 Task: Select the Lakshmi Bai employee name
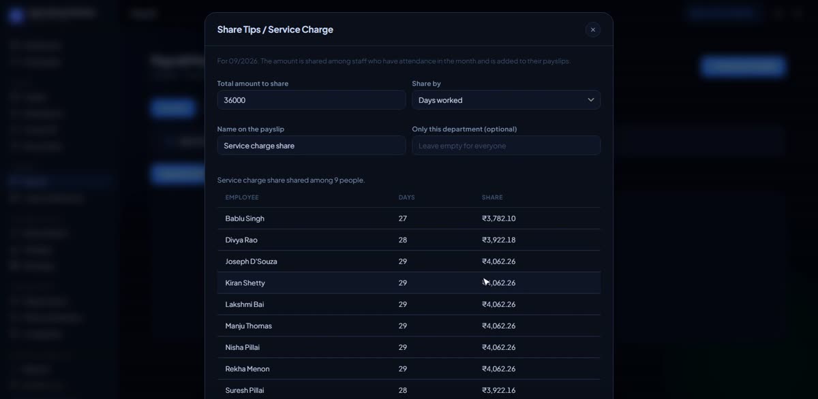(x=245, y=304)
